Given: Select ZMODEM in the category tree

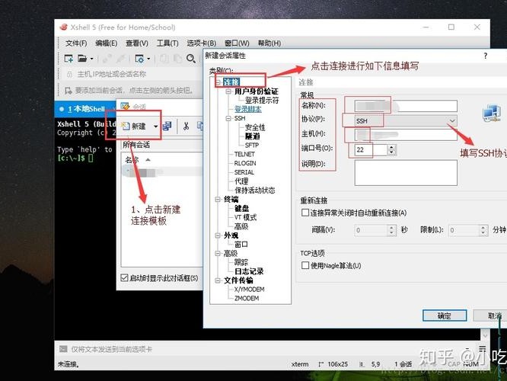Looking at the screenshot, I should 247,298.
